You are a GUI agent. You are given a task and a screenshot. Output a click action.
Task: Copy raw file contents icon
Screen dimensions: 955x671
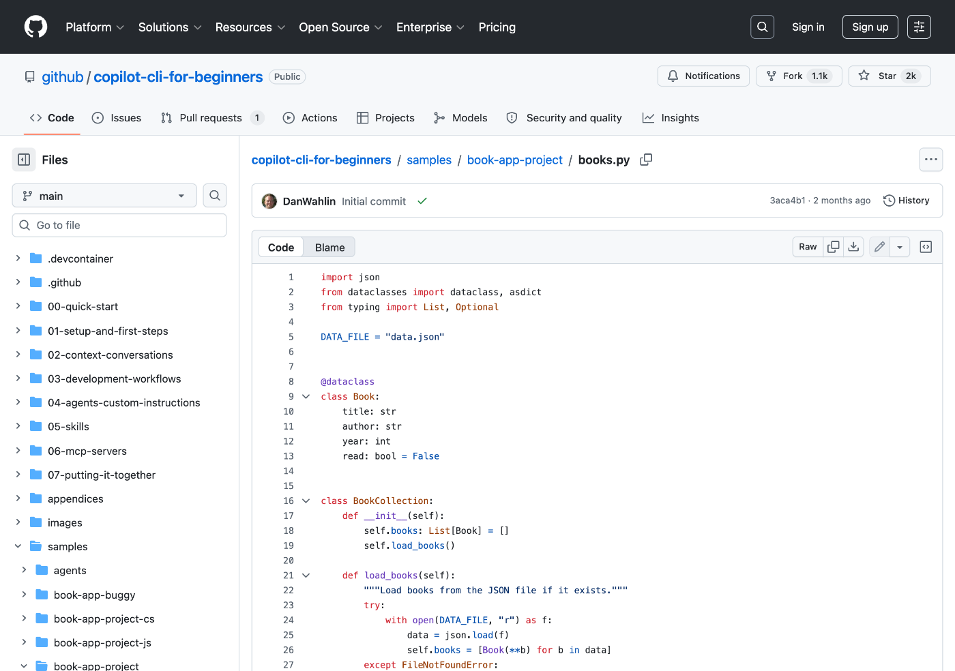coord(834,247)
